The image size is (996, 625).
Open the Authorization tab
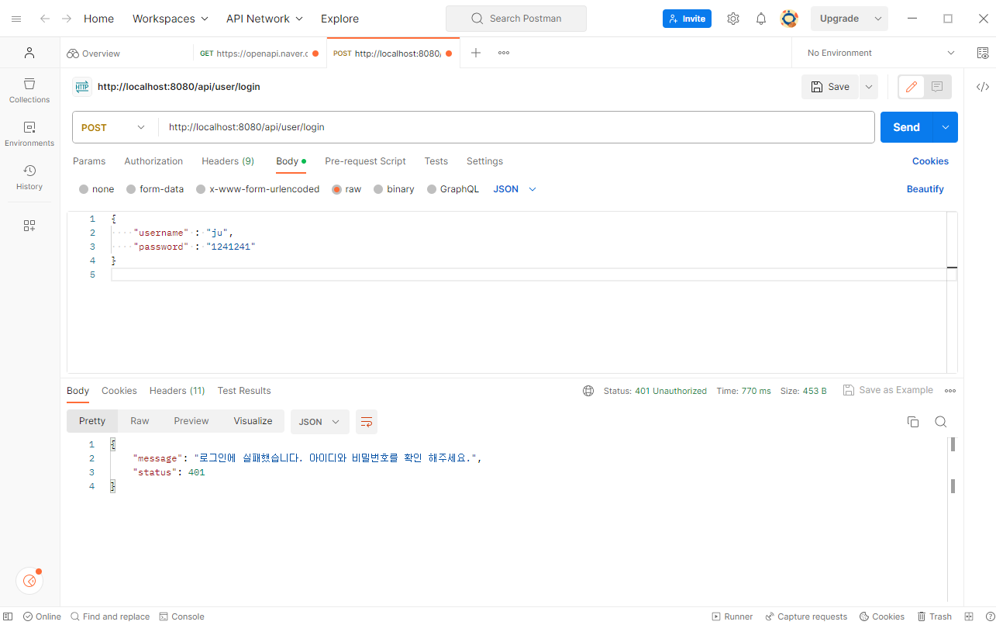coord(153,161)
